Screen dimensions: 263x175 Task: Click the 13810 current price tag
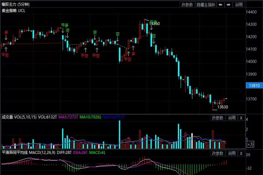coord(254,85)
